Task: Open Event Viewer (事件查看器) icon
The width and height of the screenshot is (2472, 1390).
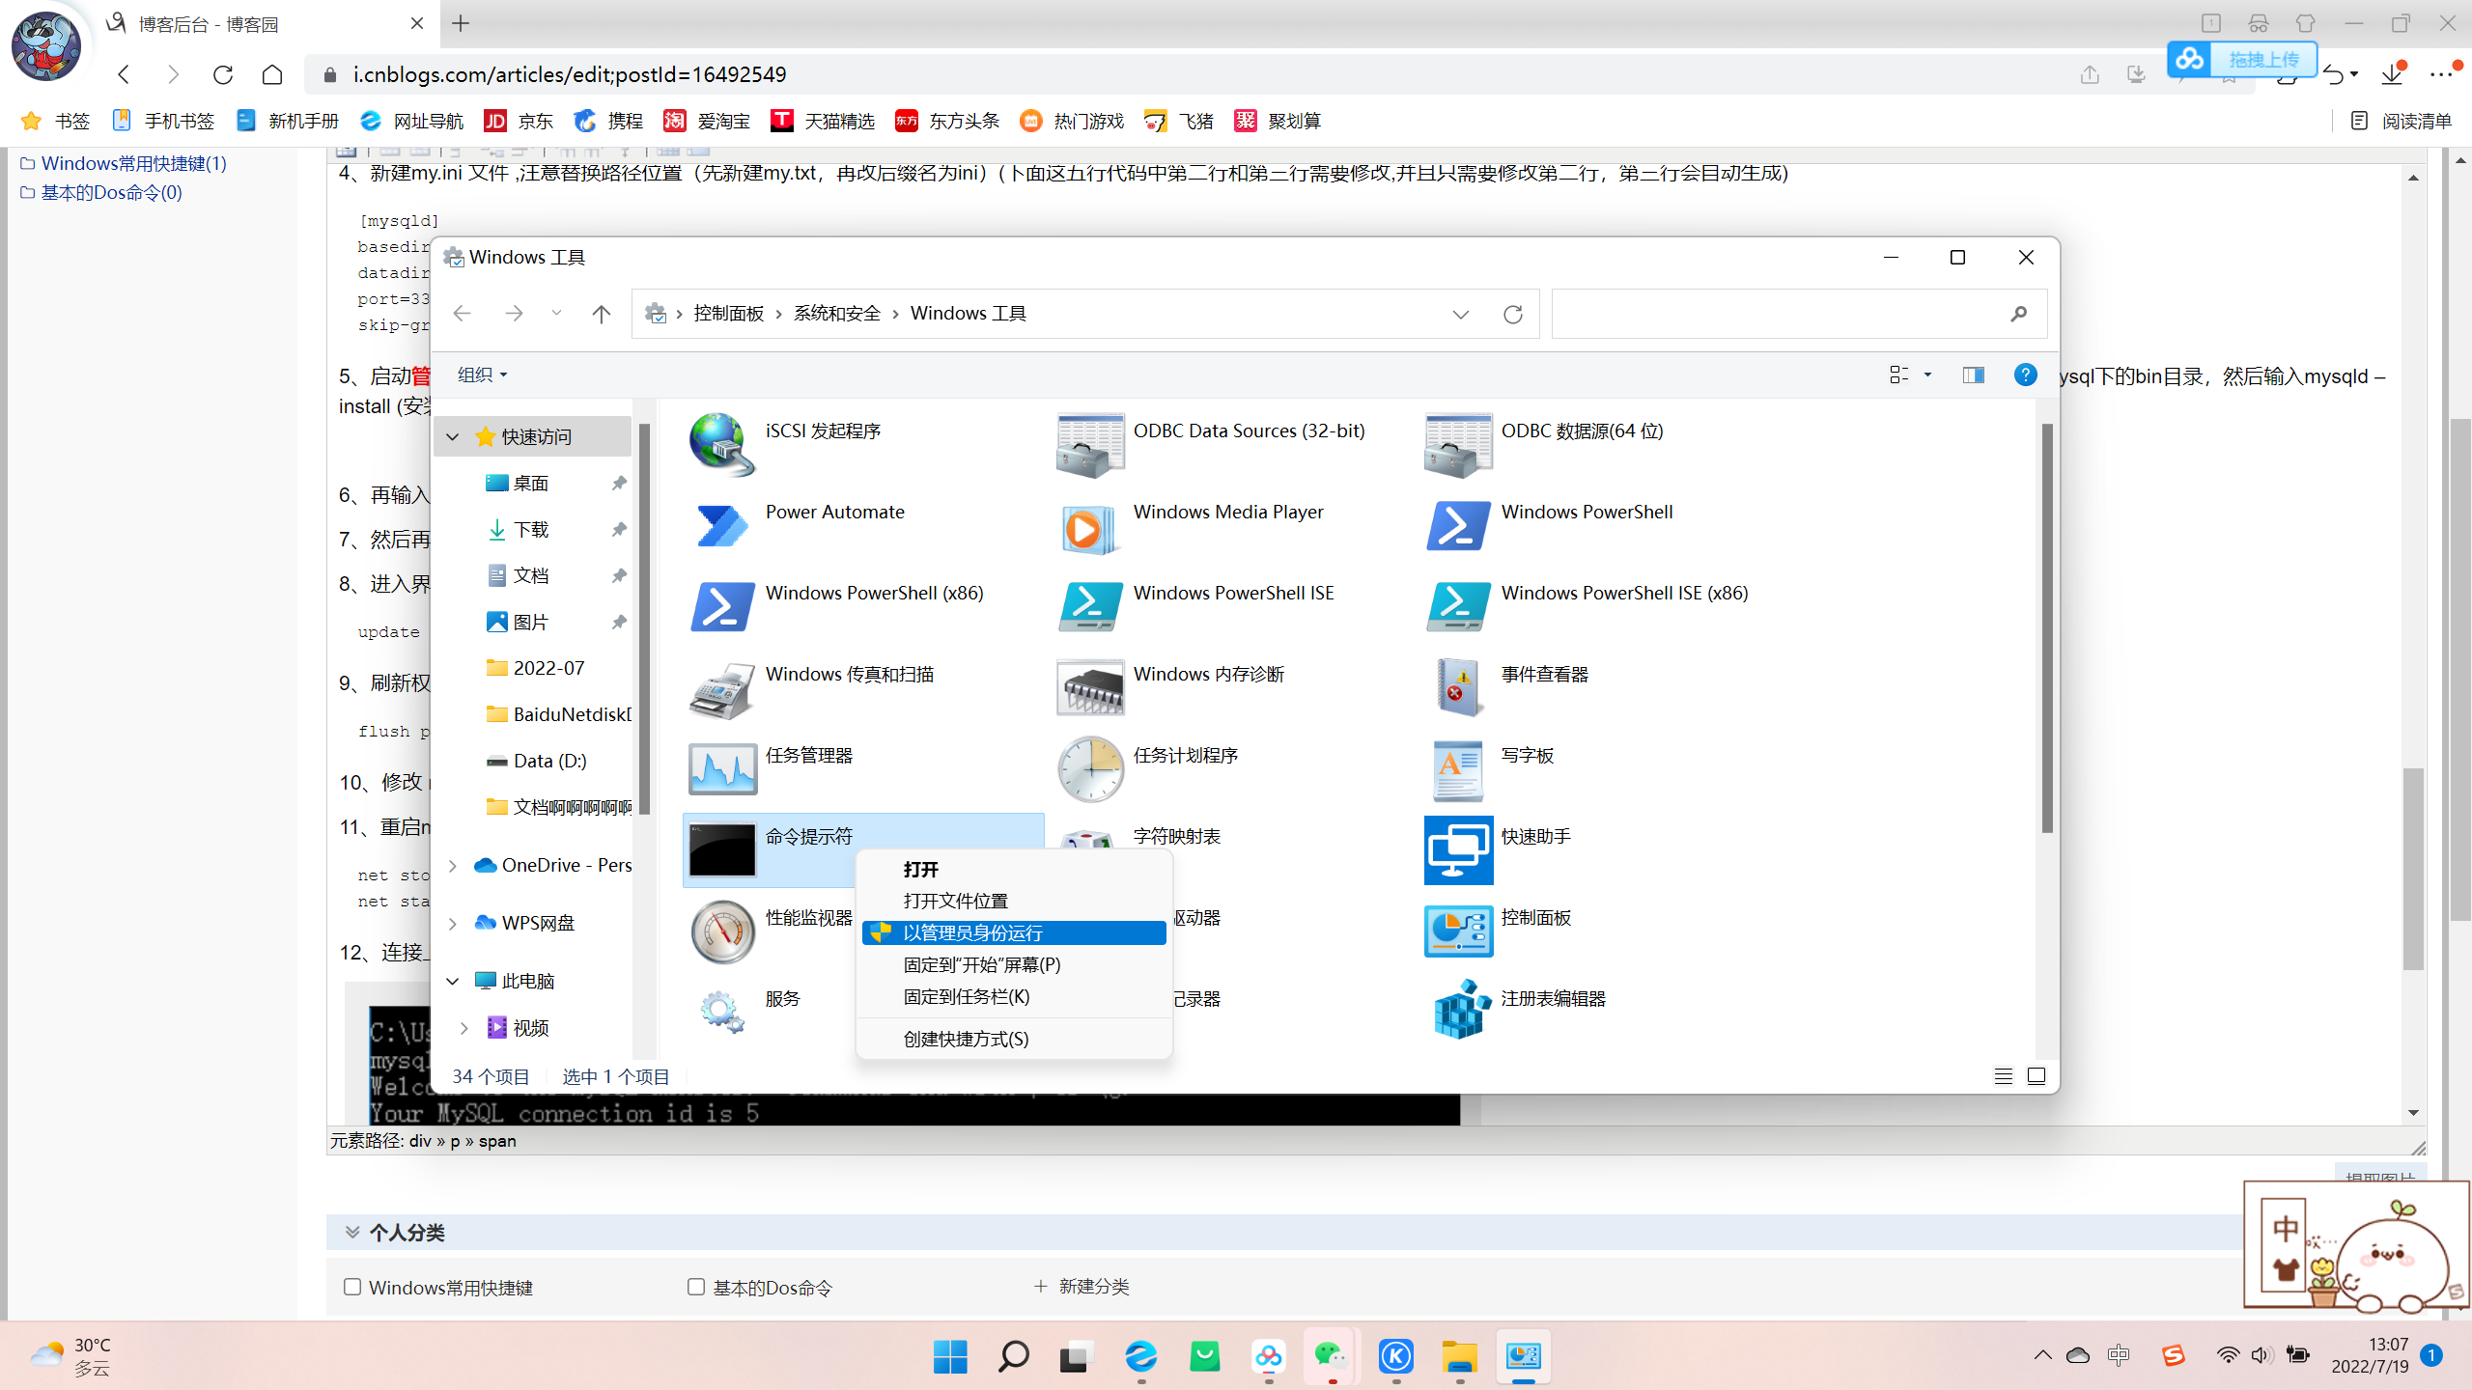Action: (x=1457, y=688)
